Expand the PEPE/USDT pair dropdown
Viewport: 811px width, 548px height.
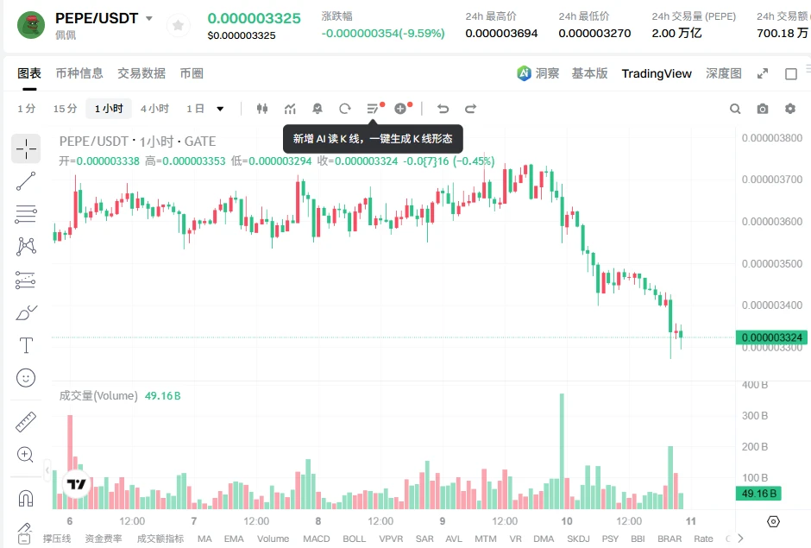[x=149, y=19]
